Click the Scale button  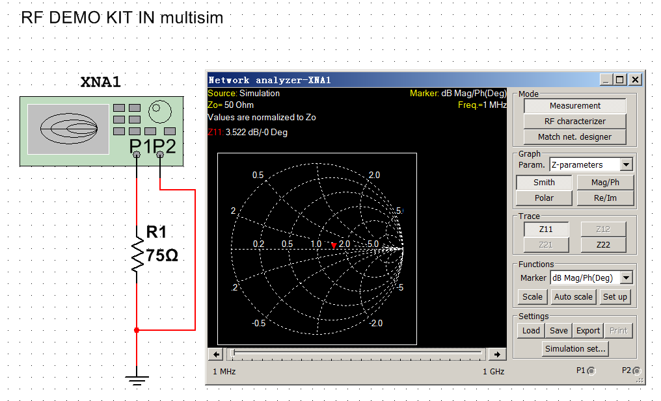tap(532, 296)
